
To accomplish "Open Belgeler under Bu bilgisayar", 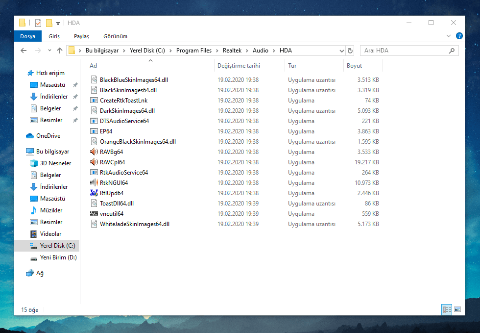I will [45, 175].
